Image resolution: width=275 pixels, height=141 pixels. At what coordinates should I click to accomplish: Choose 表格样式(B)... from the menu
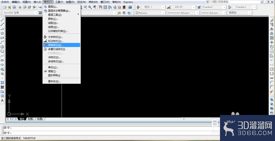click(x=62, y=45)
